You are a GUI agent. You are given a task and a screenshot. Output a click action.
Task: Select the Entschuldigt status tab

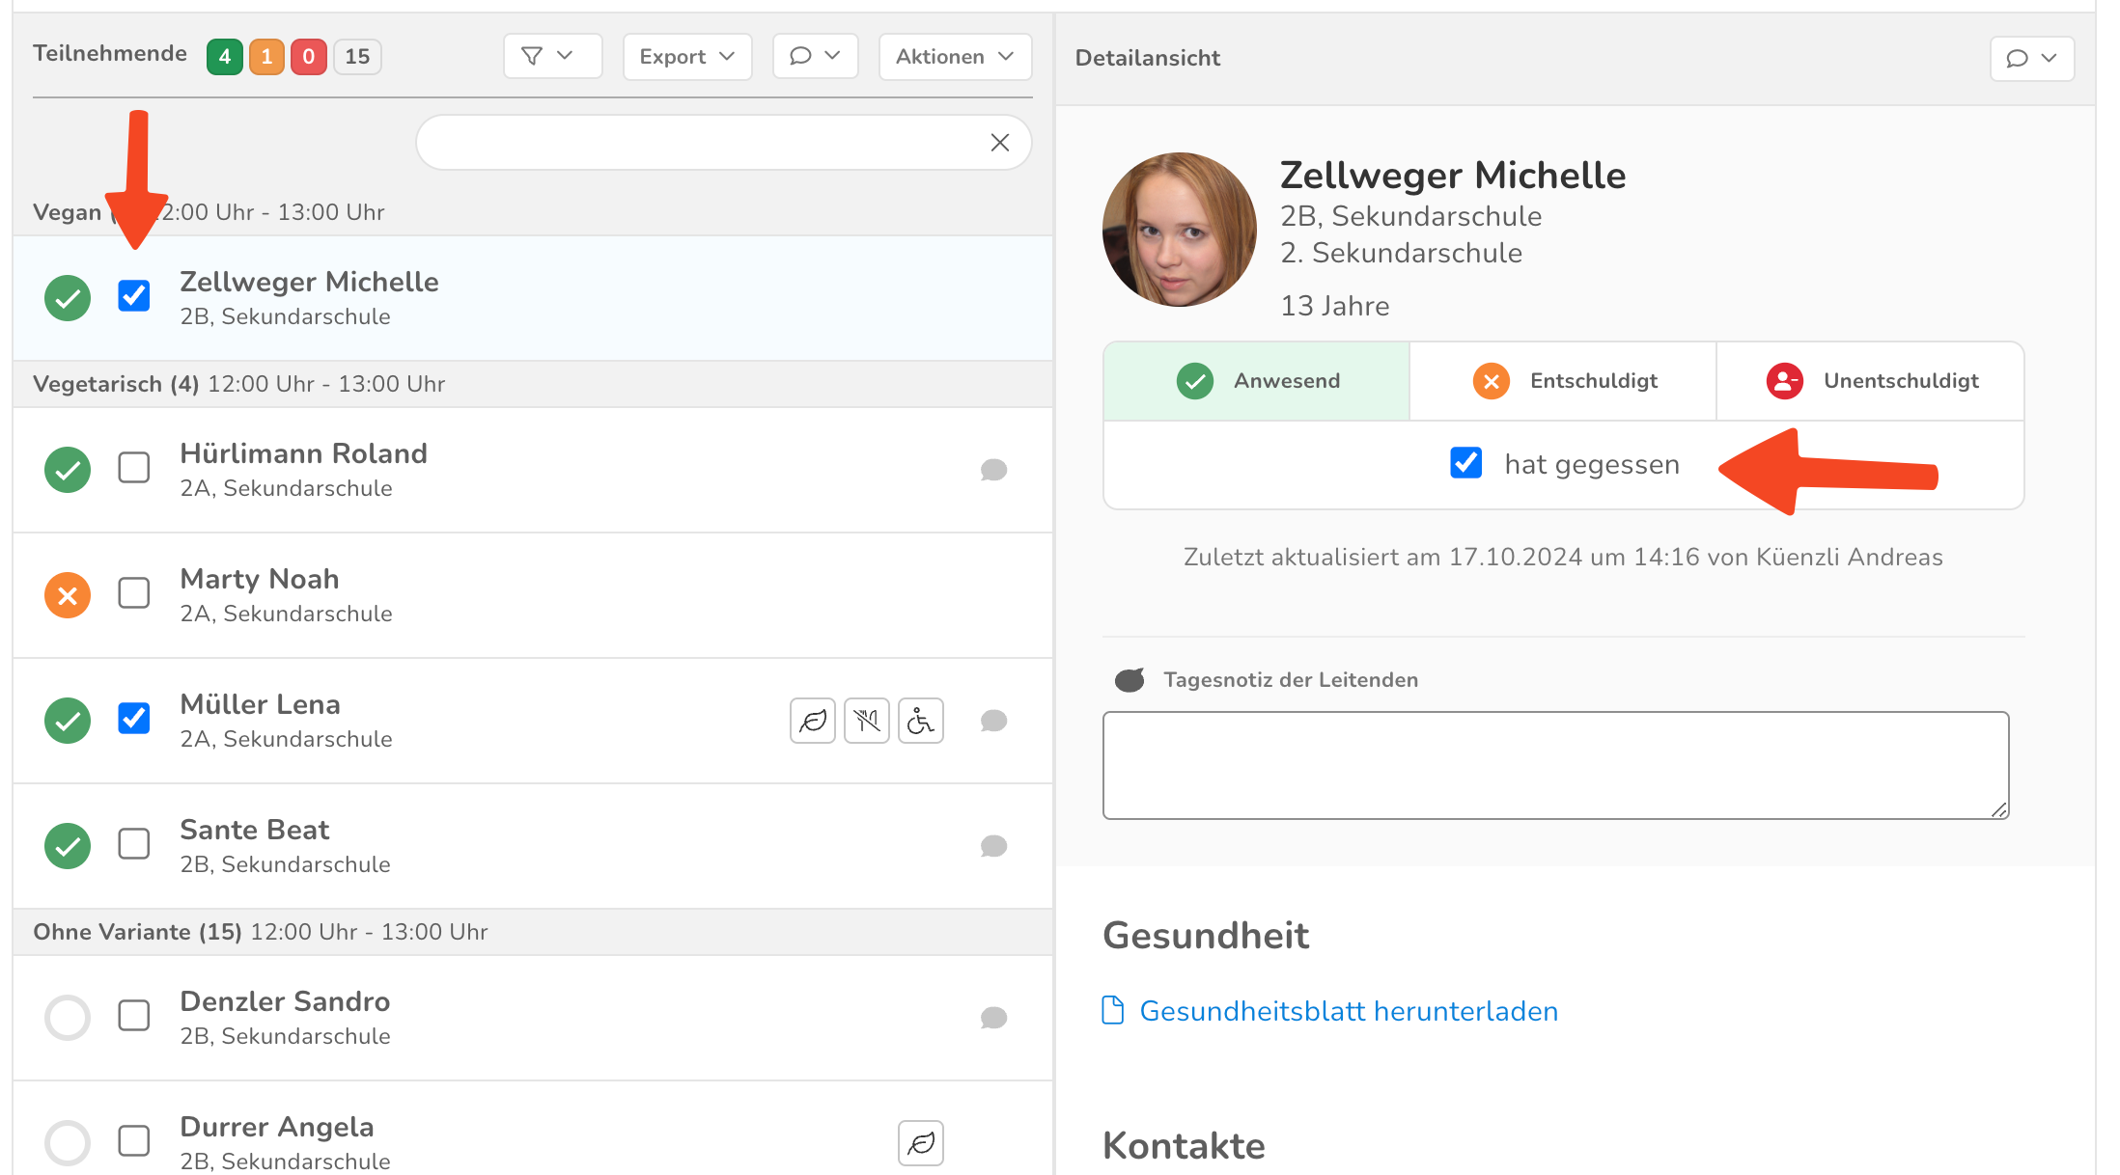(1563, 381)
